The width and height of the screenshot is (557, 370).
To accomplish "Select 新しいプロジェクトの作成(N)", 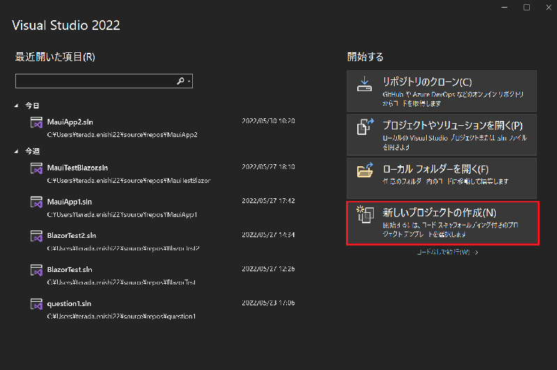I will point(443,223).
